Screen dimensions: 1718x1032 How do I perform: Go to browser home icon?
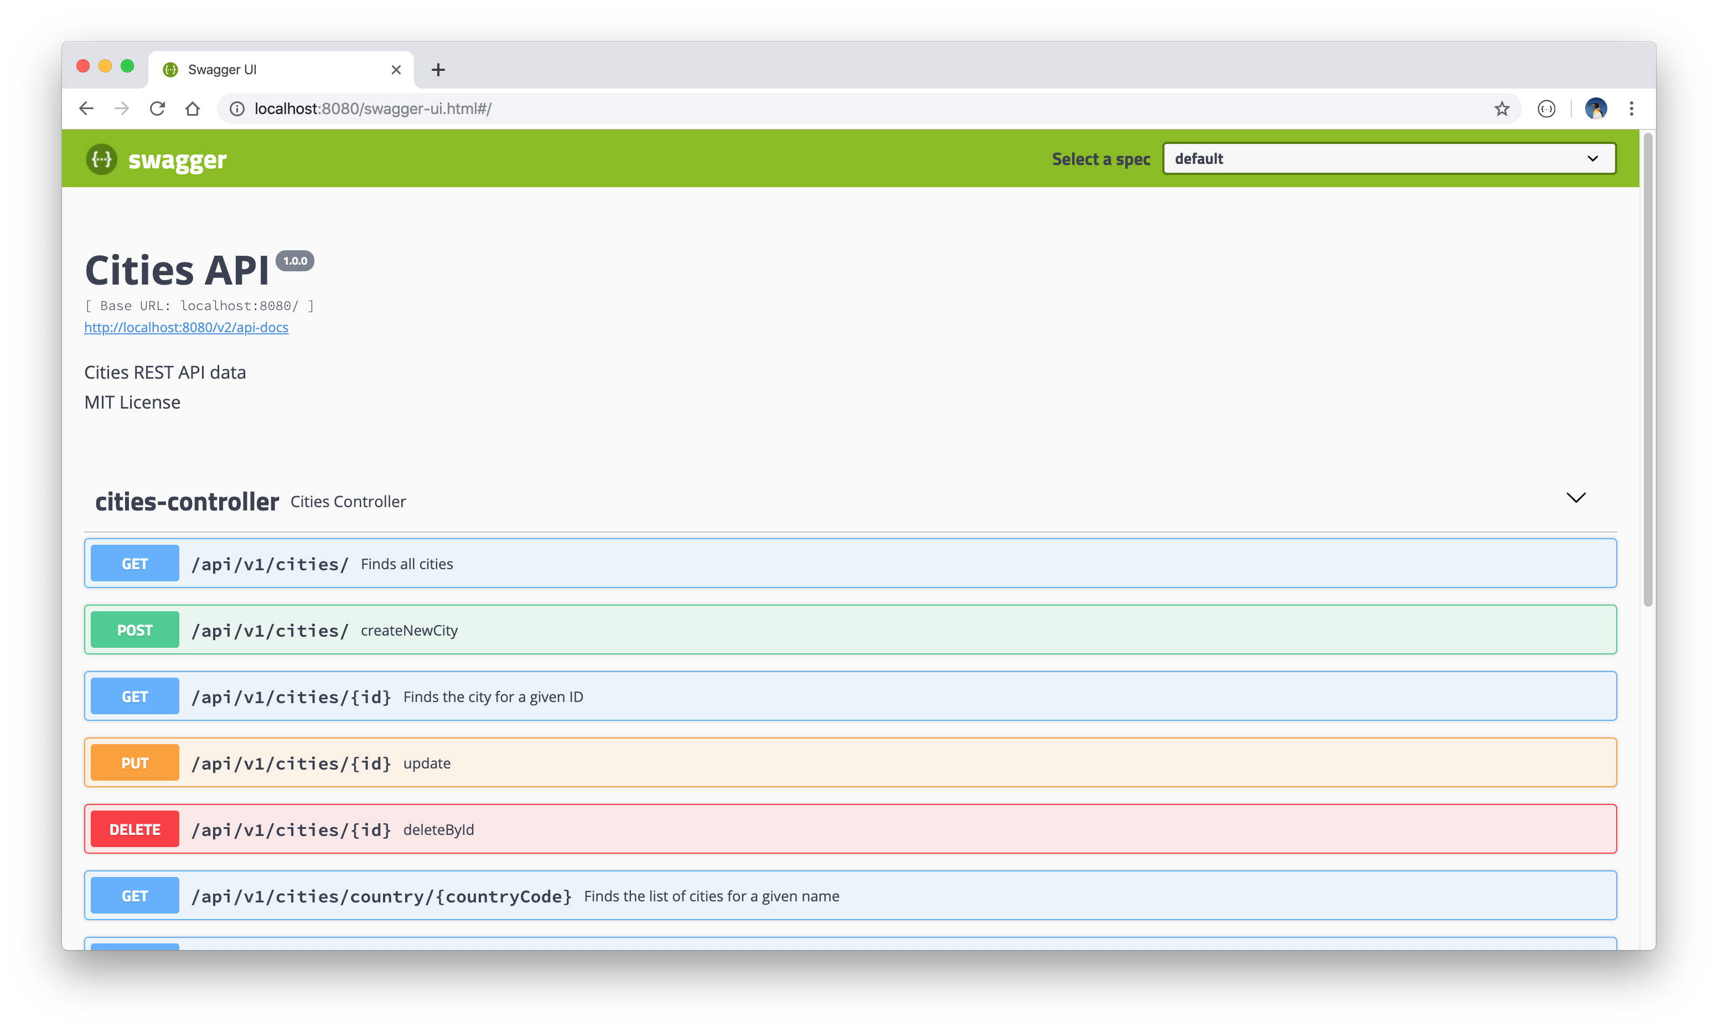[x=193, y=109]
